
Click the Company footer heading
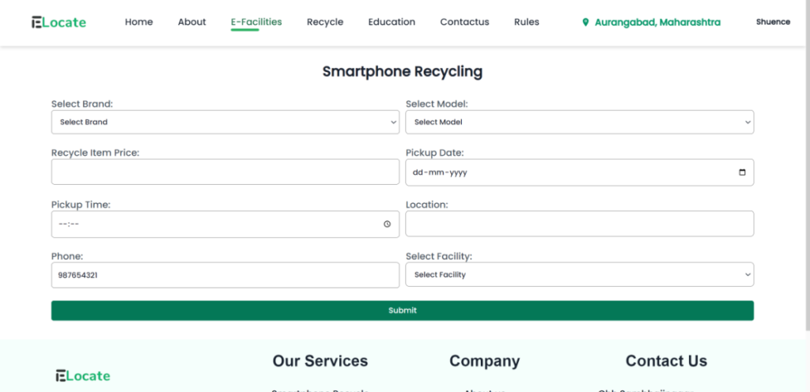click(485, 361)
